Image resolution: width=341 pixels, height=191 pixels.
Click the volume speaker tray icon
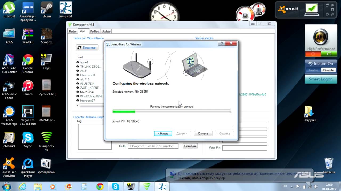pyautogui.click(x=316, y=186)
